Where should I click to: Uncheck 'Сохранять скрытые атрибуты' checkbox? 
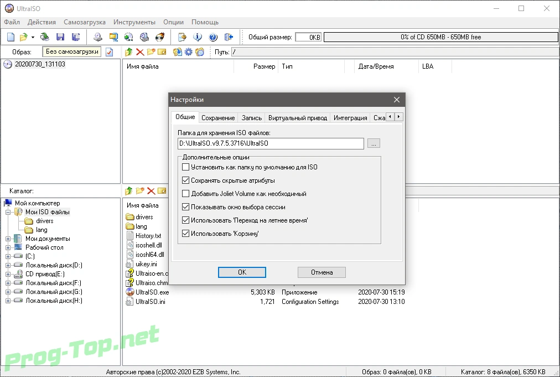[x=185, y=180]
